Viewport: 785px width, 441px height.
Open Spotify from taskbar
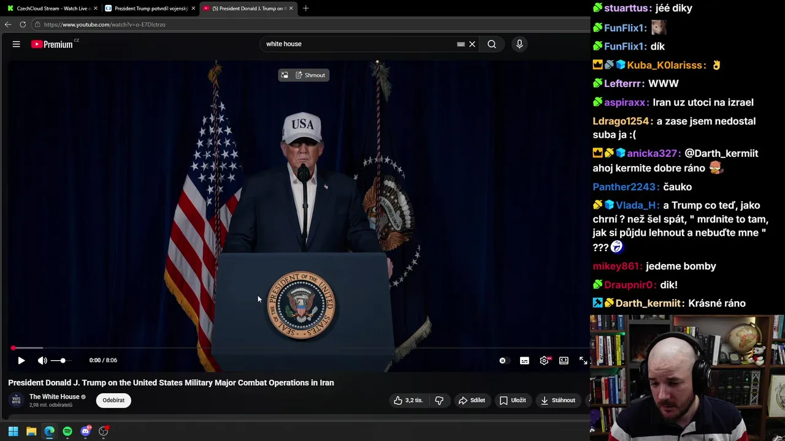[67, 431]
